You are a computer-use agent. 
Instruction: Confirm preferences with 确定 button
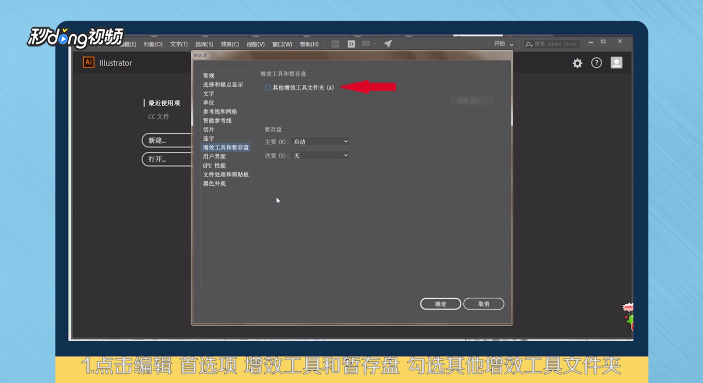[440, 304]
